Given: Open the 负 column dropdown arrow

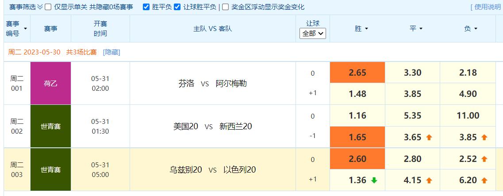Looking at the screenshot, I should (x=476, y=29).
